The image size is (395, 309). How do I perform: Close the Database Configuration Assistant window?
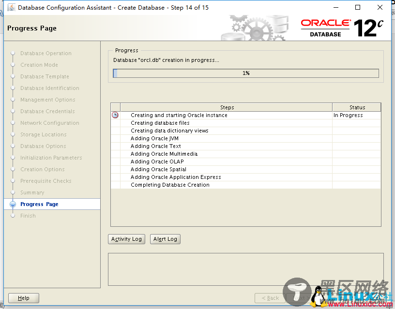(380, 8)
